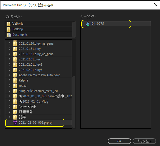Click the Valkyrie folder icon

click(x=8, y=24)
